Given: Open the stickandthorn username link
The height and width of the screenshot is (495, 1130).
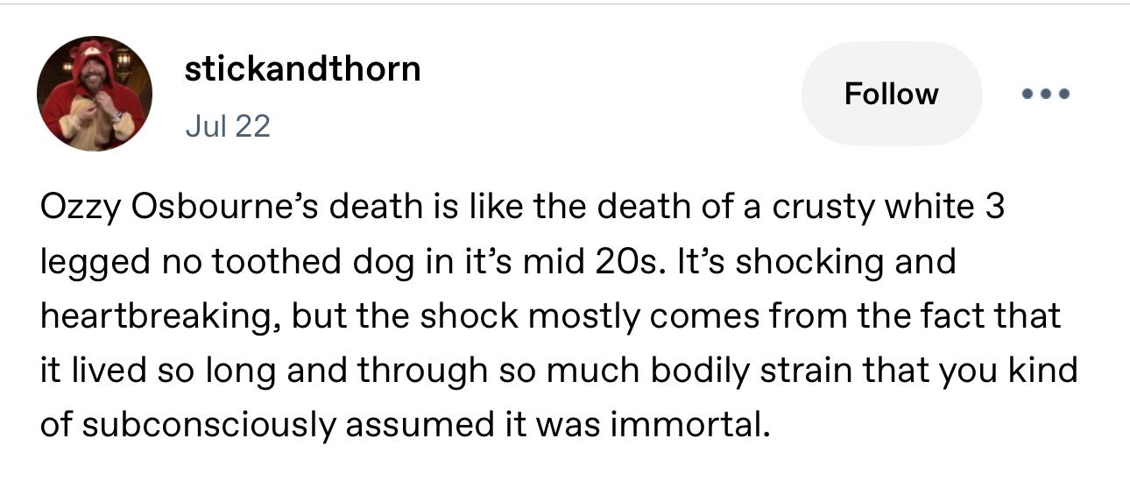Looking at the screenshot, I should pos(302,68).
